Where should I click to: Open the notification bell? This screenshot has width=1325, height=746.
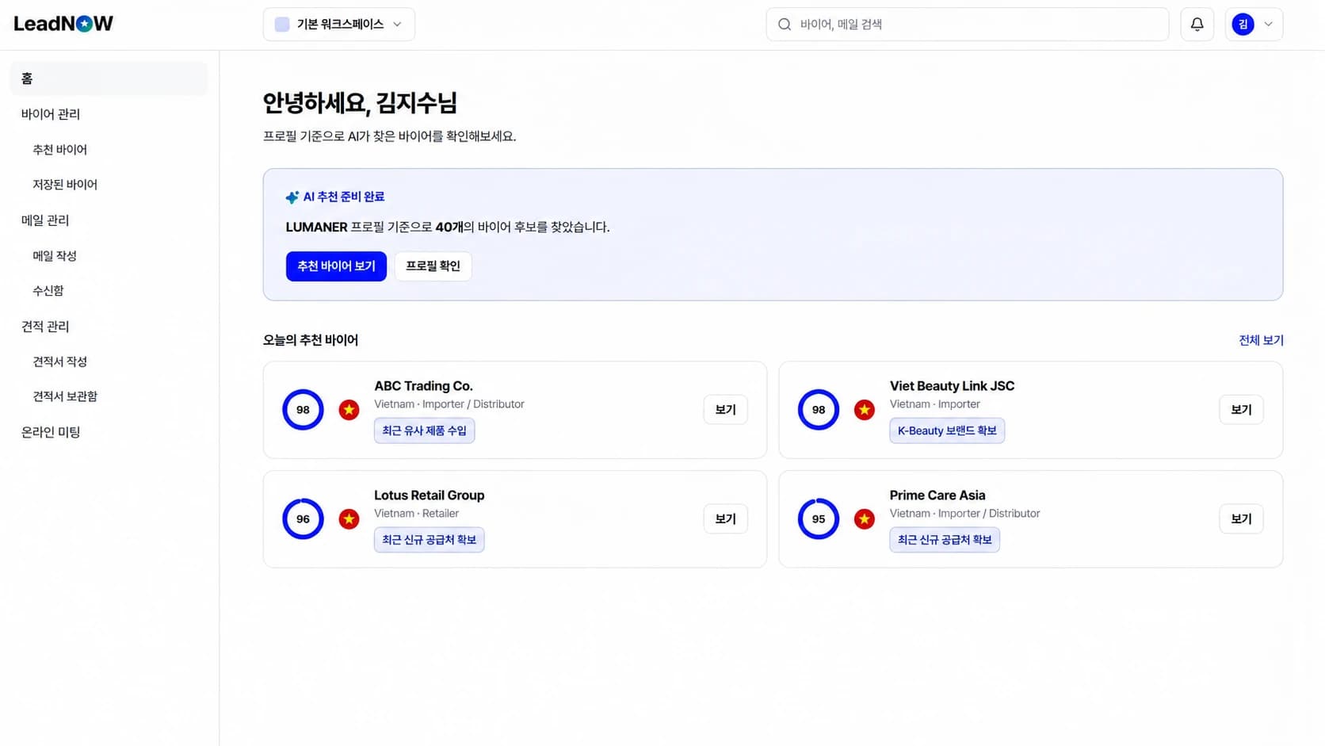pos(1197,25)
